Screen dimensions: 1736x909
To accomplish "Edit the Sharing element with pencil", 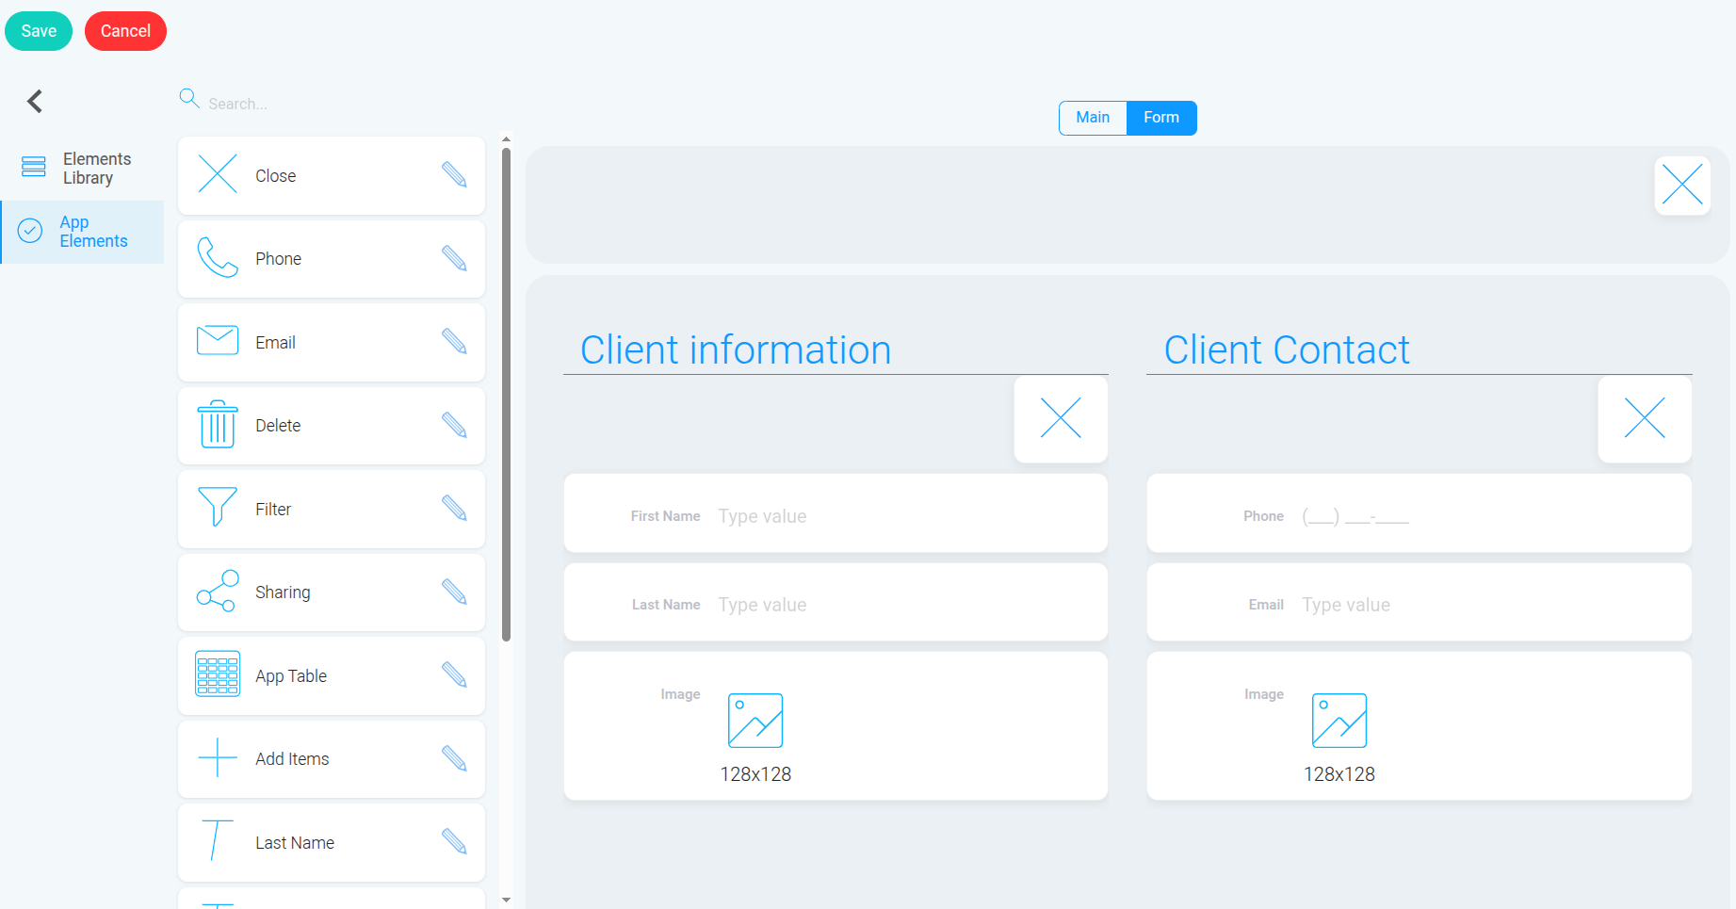I will pos(454,592).
